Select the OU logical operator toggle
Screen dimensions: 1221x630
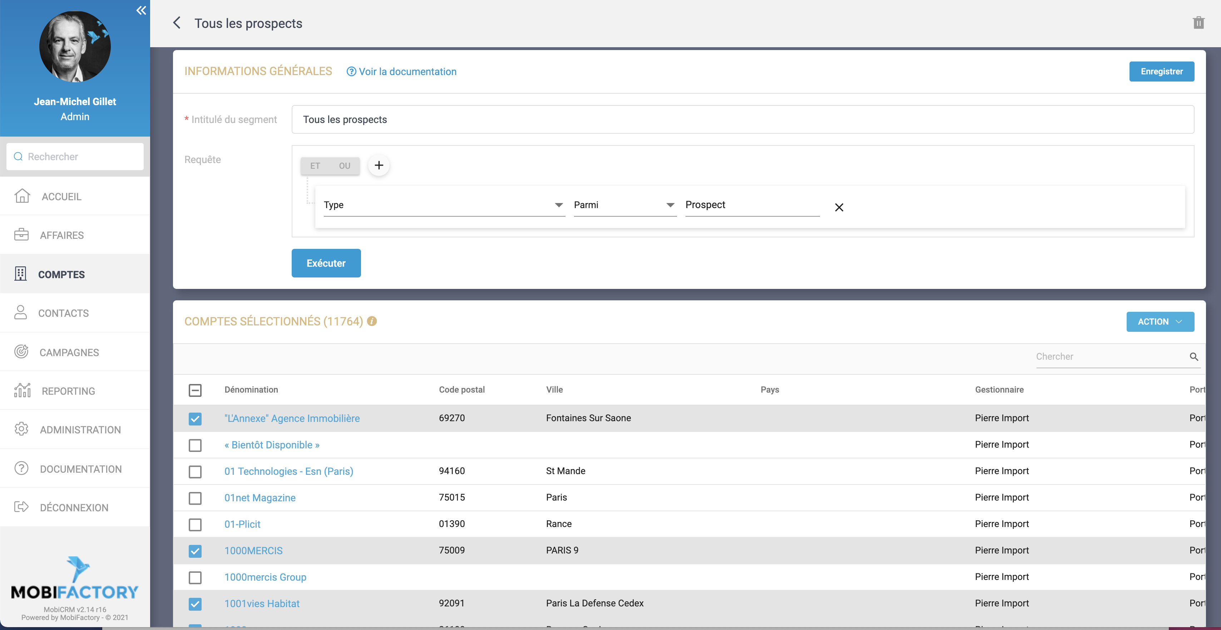344,166
